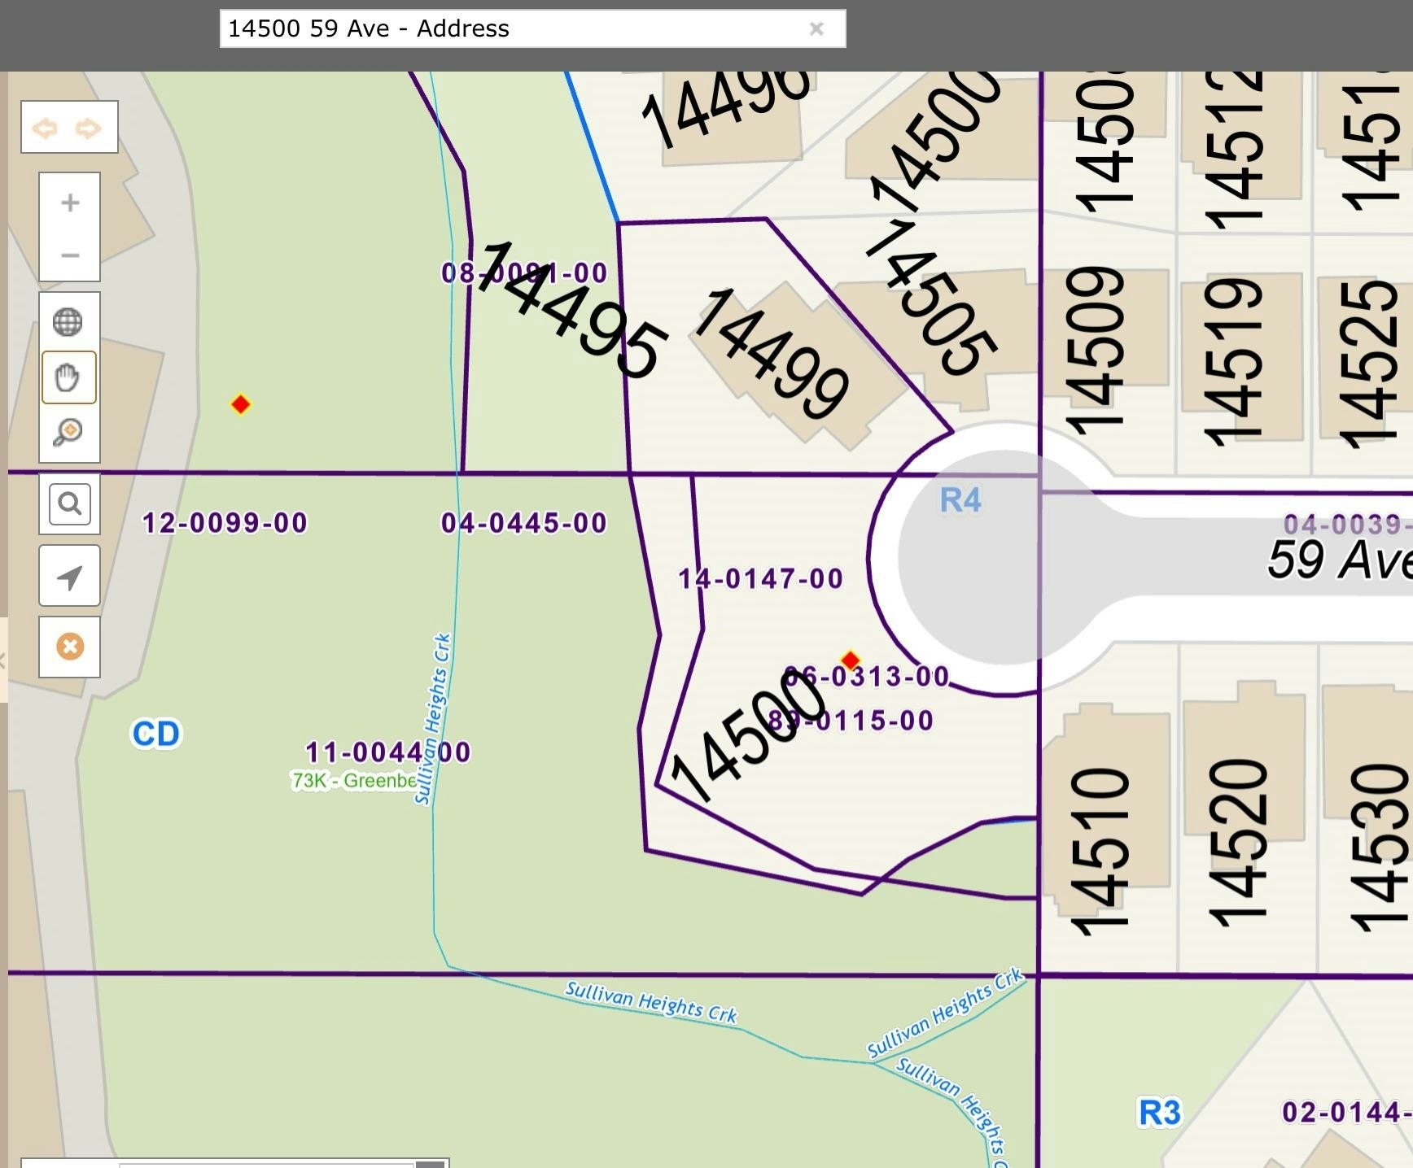Show full extent with globe icon
The height and width of the screenshot is (1168, 1413).
68,322
